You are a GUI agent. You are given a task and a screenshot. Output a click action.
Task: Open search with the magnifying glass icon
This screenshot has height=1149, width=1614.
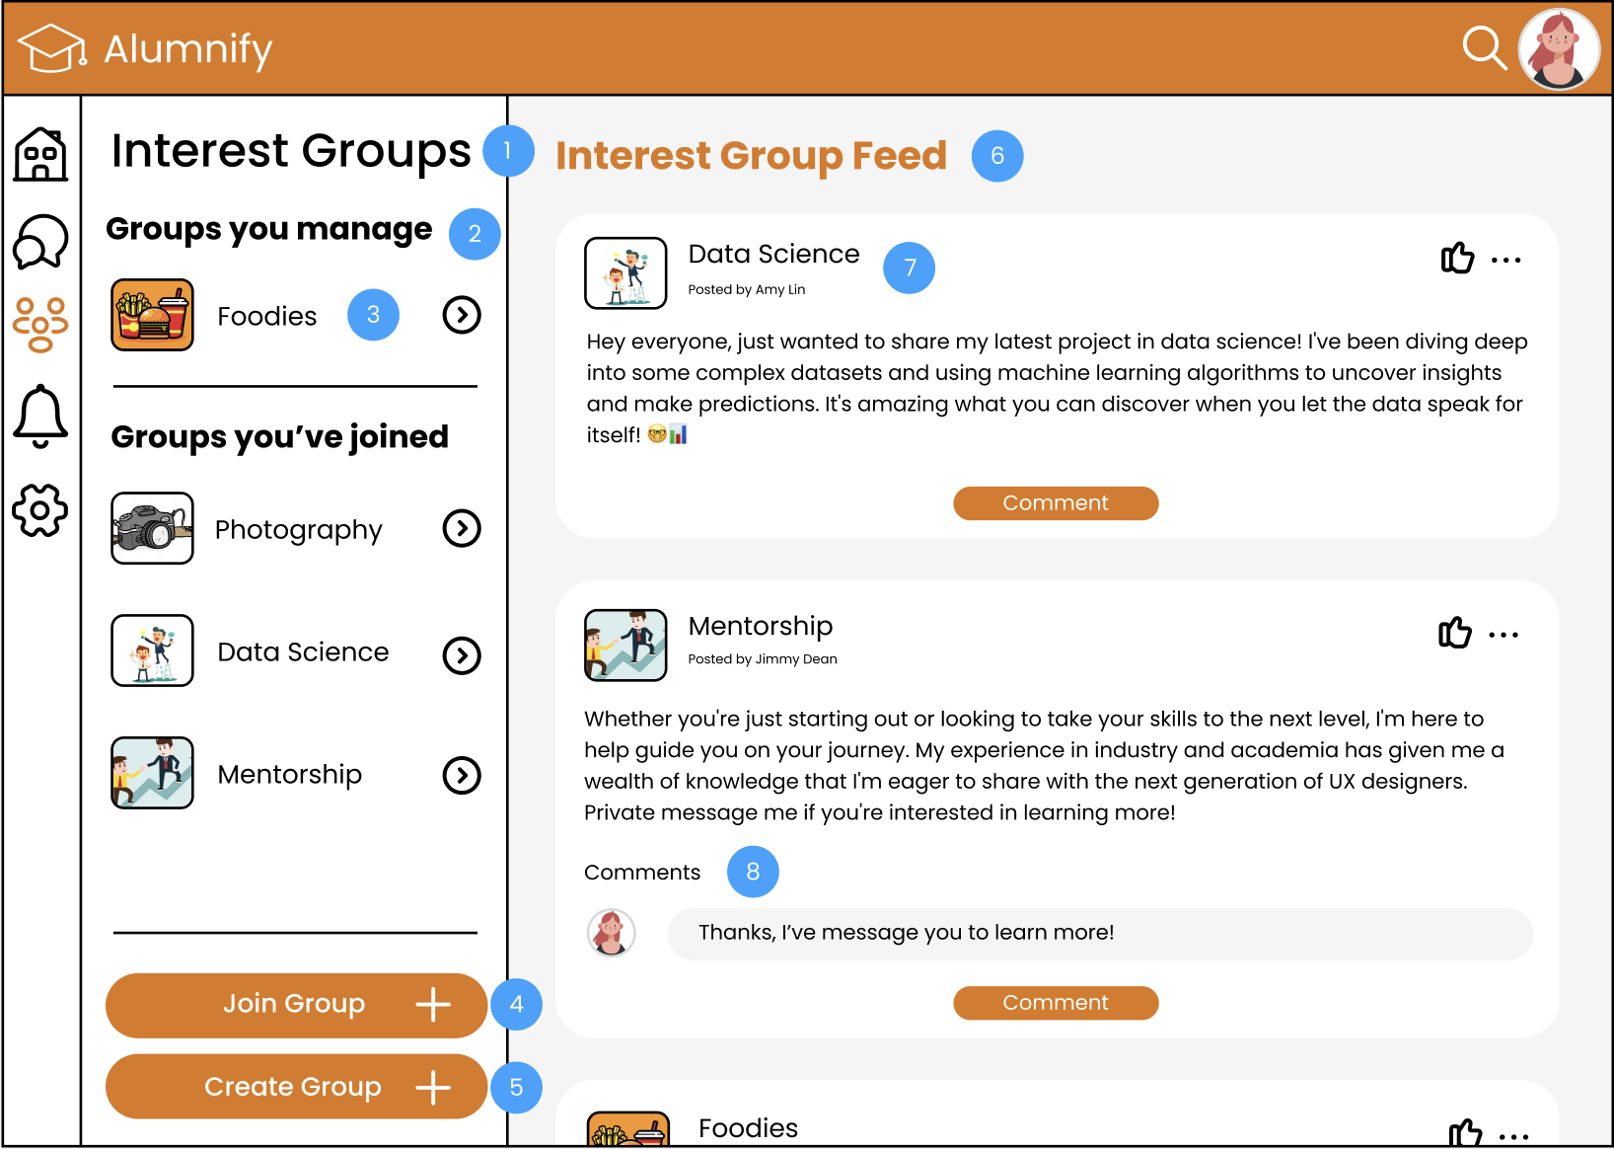point(1484,48)
